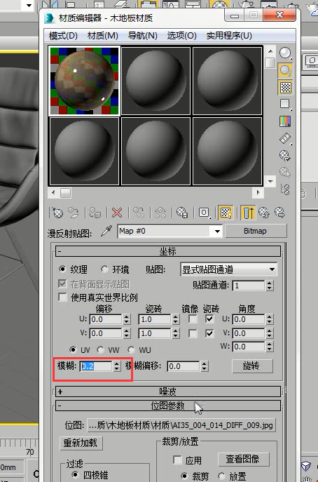
Task: Click the Put Material to Scene icon
Action: 74,213
